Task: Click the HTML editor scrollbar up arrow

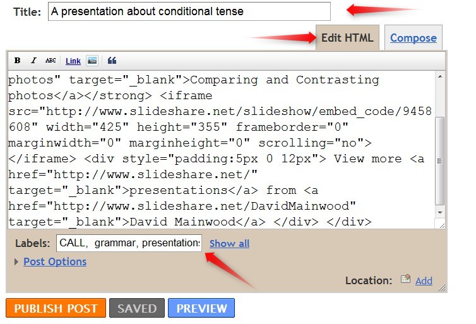Action: (x=441, y=77)
